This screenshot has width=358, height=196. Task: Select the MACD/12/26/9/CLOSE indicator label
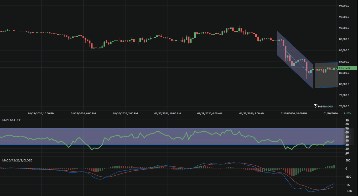point(17,160)
